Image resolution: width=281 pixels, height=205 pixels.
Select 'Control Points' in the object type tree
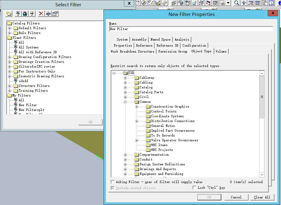164,111
